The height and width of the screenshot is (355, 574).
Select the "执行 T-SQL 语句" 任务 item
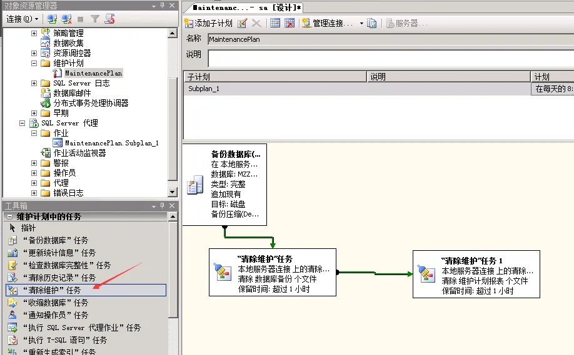pyautogui.click(x=86, y=340)
